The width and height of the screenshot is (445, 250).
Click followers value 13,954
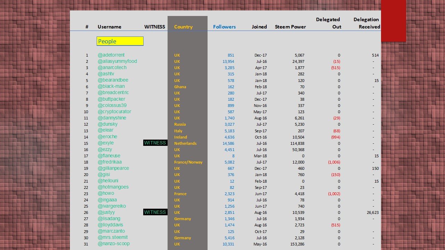228,61
